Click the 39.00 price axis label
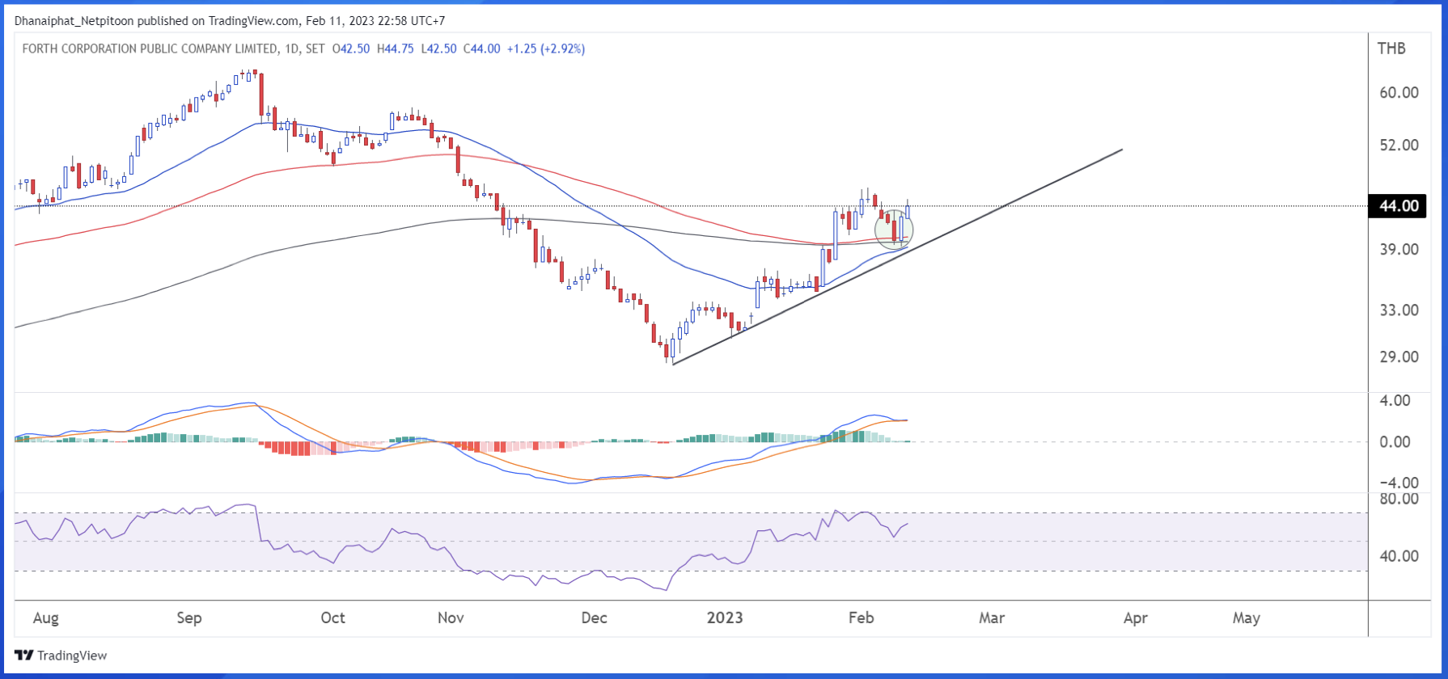Viewport: 1448px width, 679px height. pos(1399,249)
